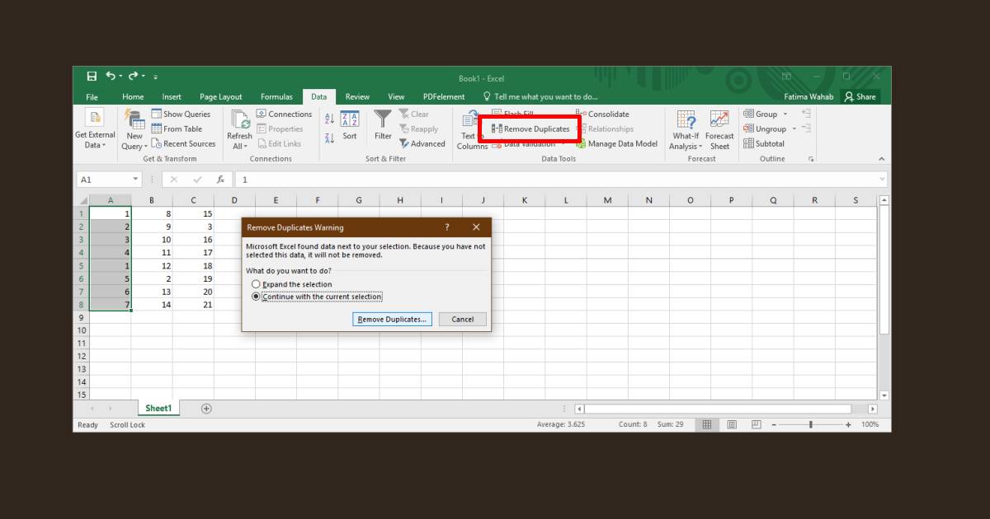Click Cancel in the warning dialog
Viewport: 990px width, 519px height.
point(463,320)
